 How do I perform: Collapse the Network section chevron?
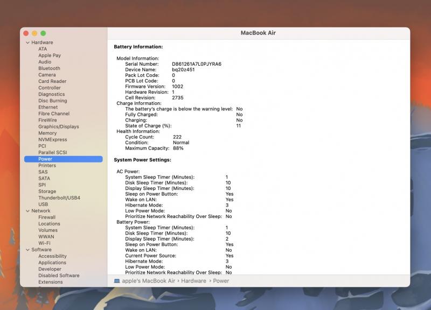[x=28, y=211]
